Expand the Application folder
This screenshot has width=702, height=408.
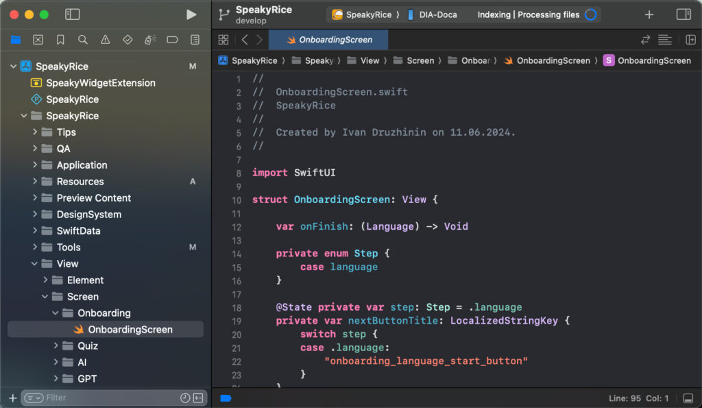point(34,165)
